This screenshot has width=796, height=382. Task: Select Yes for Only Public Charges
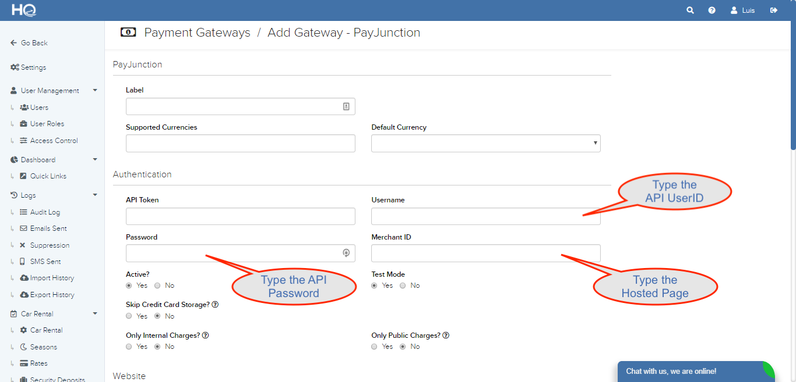pos(374,347)
